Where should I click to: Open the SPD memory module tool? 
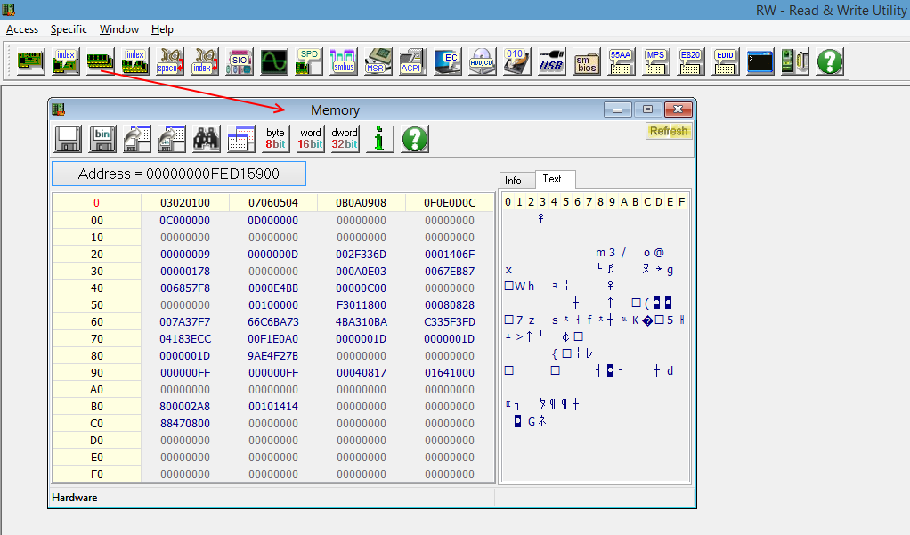click(309, 61)
